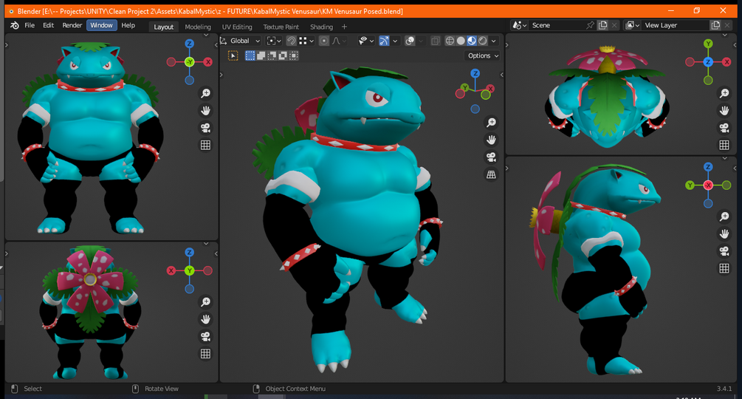Toggle viewport overlays

(410, 41)
